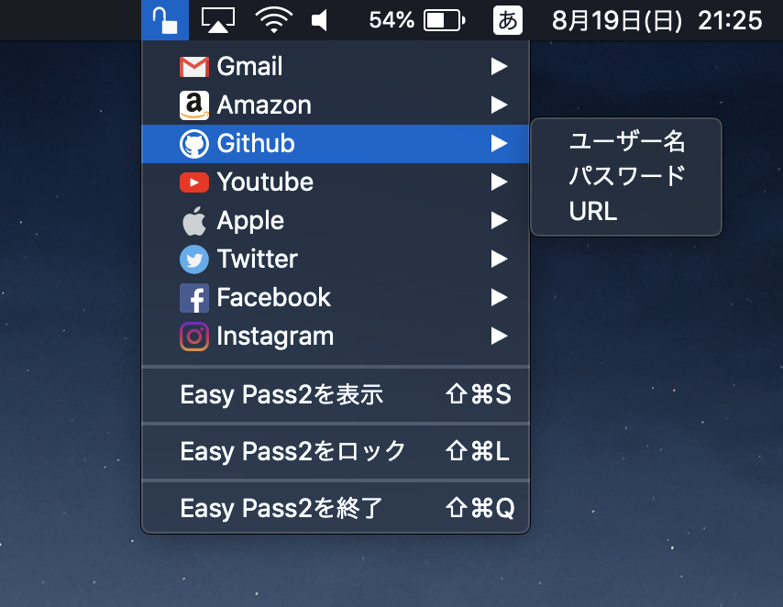Click the Amazon logo icon
The image size is (783, 607).
(194, 105)
